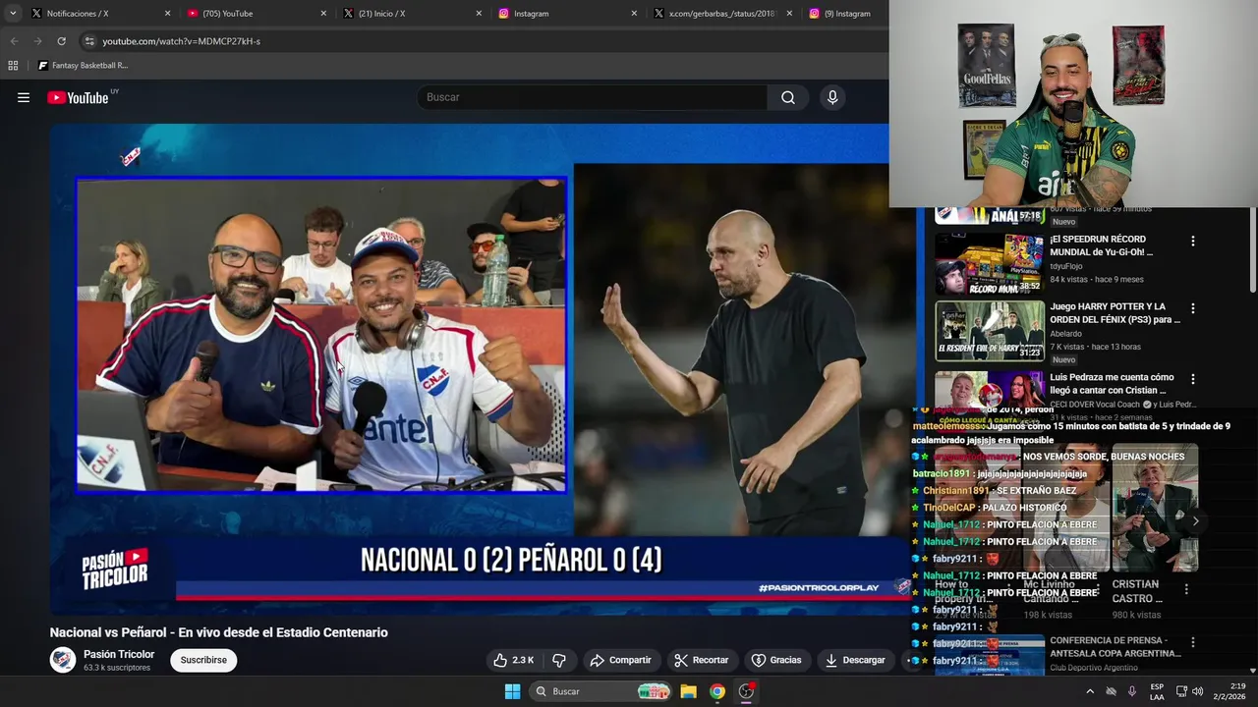This screenshot has width=1258, height=707.
Task: Click the video title Nacional vs Peñarol
Action: coord(219,632)
